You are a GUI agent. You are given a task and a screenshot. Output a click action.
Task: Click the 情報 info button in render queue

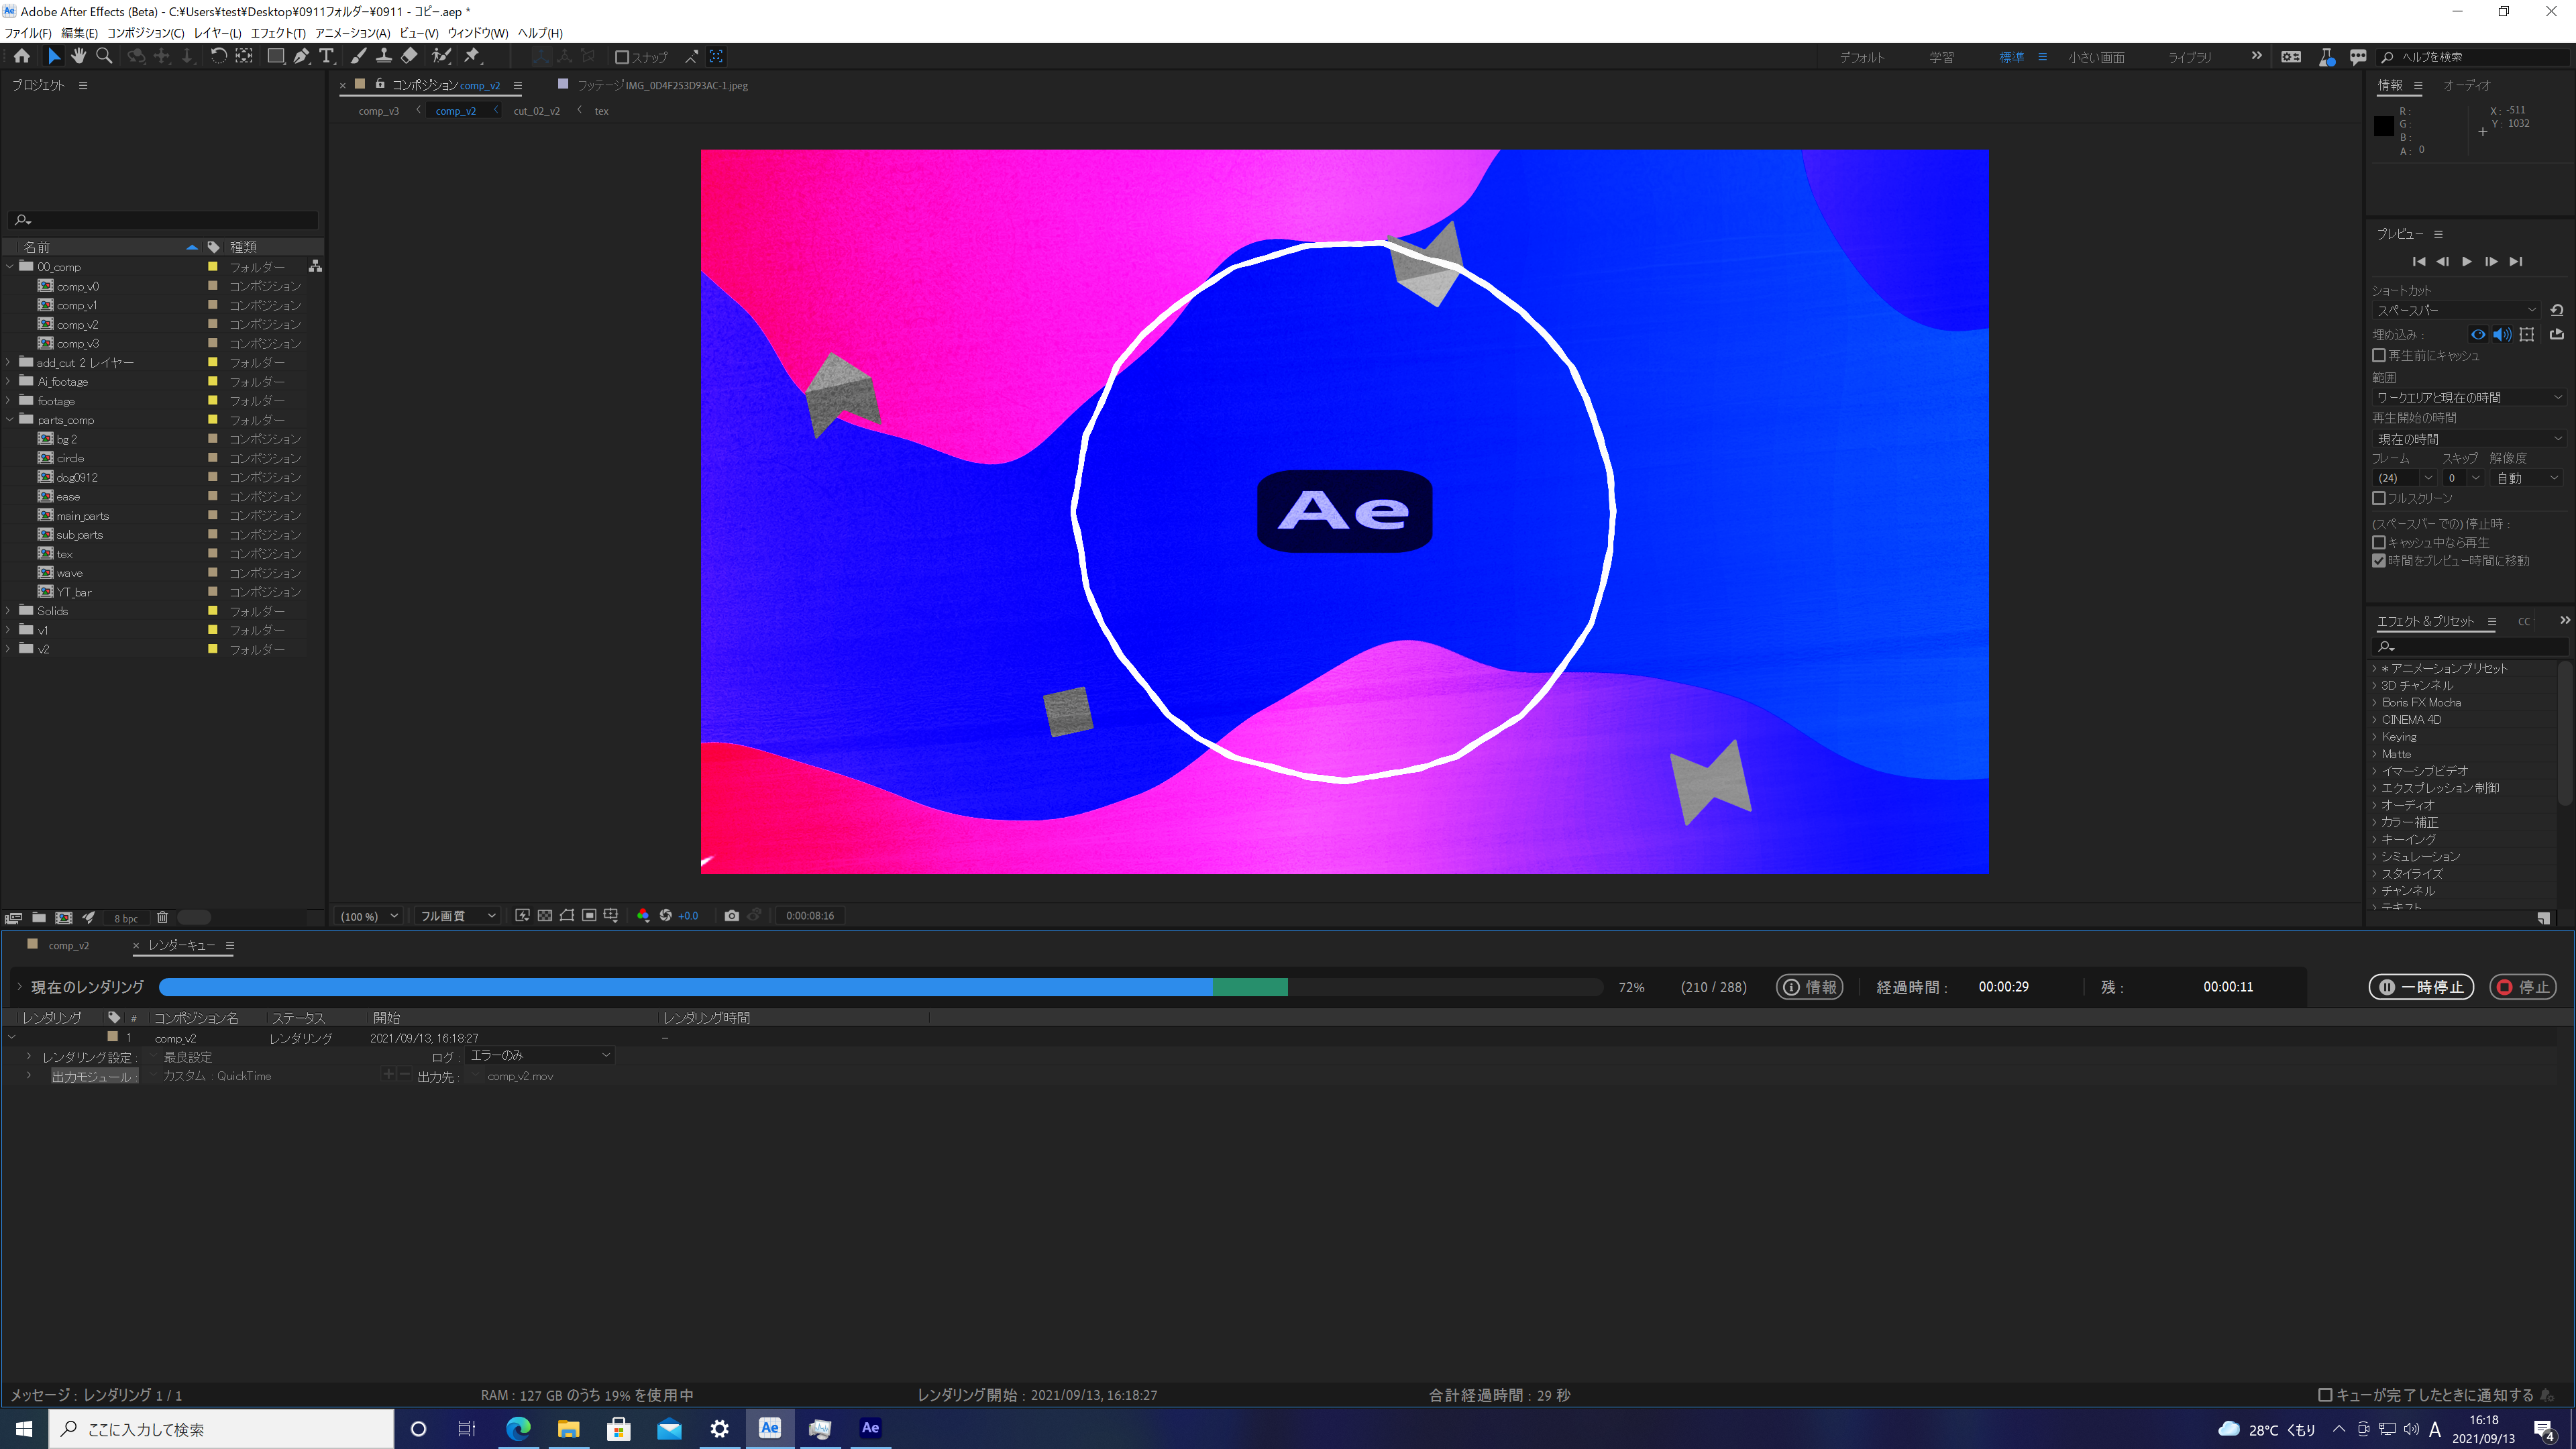point(1810,987)
